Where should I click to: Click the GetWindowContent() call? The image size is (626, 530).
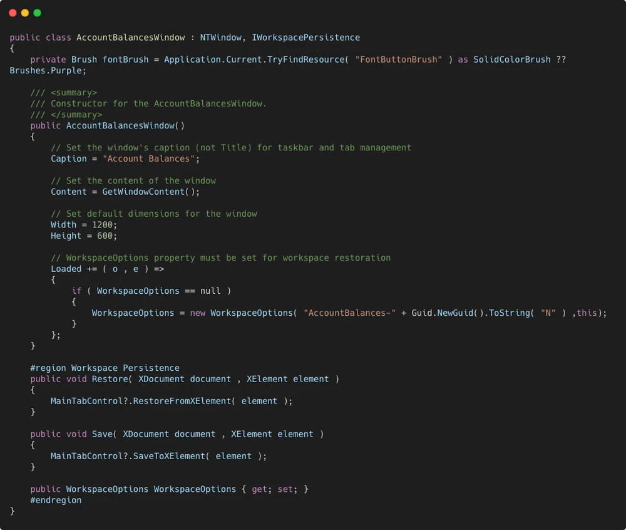(148, 192)
